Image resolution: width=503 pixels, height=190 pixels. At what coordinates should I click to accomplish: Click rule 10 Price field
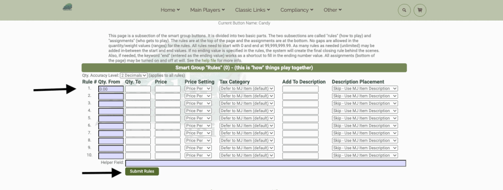coord(168,156)
